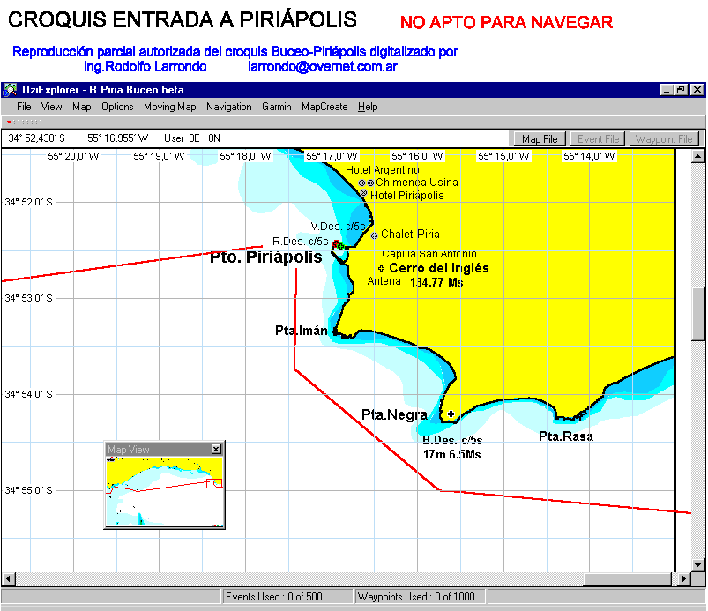Click the Map View overview thumbnail
Image resolution: width=708 pixels, height=611 pixels.
(164, 490)
